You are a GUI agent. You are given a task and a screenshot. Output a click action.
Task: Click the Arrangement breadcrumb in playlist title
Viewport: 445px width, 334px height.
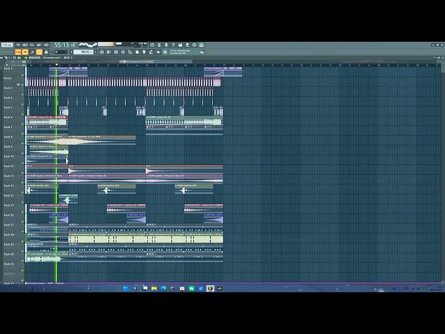point(51,58)
